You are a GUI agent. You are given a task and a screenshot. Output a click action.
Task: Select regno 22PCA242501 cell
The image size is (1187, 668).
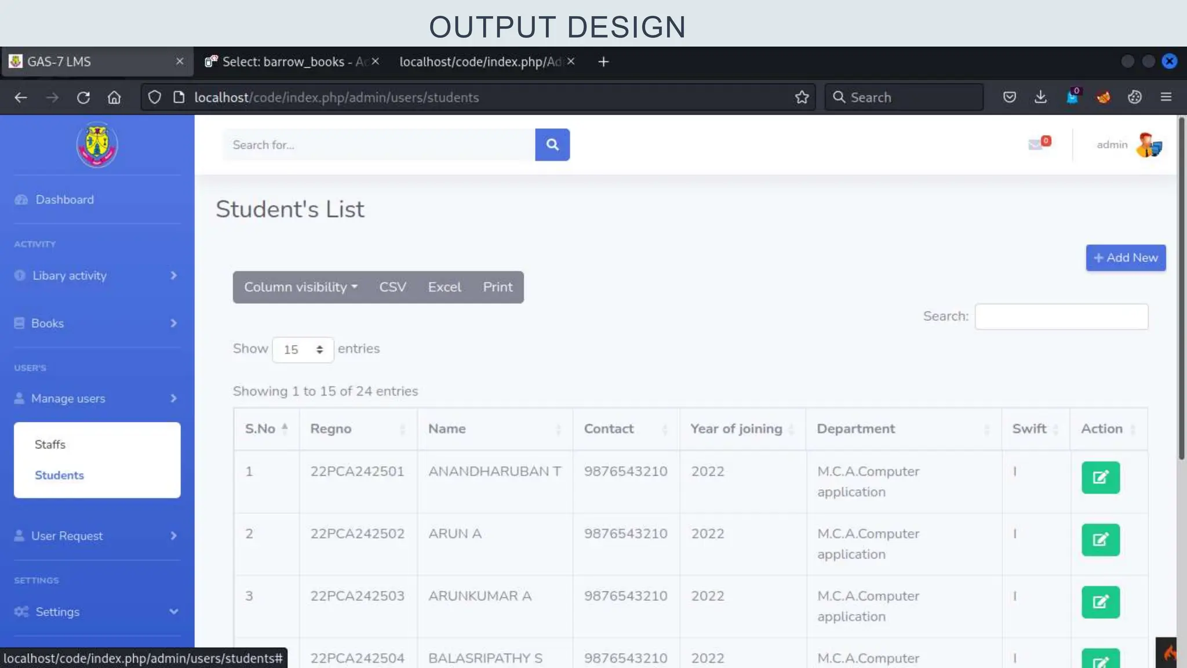(358, 481)
